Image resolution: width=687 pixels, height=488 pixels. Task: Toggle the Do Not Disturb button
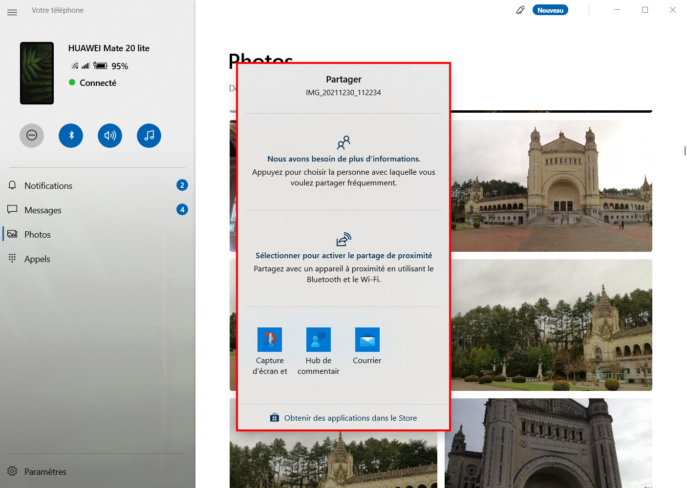tap(32, 136)
